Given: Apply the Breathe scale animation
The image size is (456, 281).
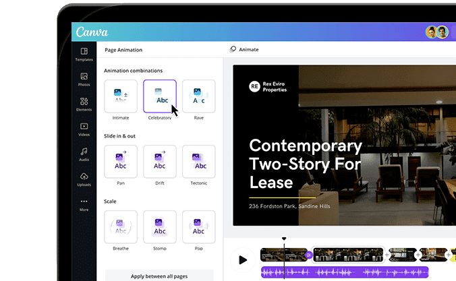Looking at the screenshot, I should [x=121, y=227].
